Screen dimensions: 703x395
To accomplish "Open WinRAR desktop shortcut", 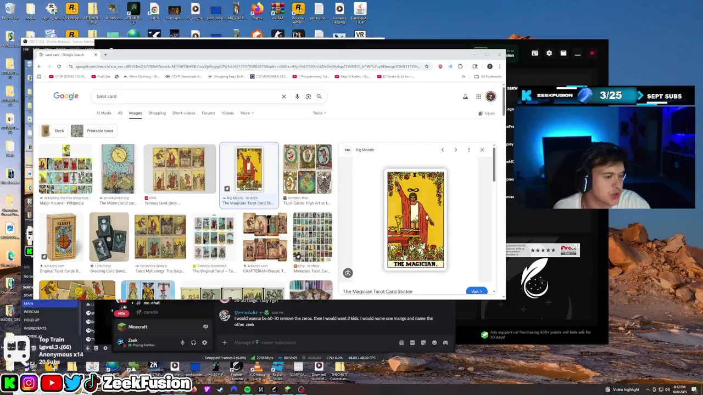I will (x=278, y=11).
